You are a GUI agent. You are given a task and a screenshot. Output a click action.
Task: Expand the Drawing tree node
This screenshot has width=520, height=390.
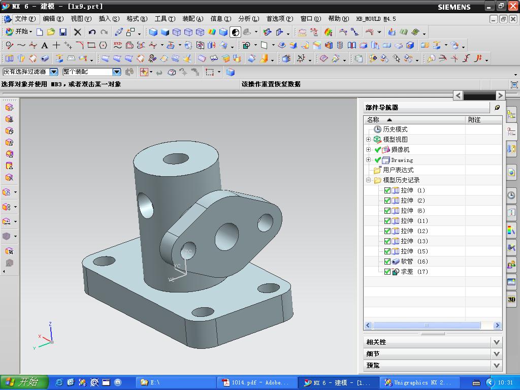[x=369, y=160]
